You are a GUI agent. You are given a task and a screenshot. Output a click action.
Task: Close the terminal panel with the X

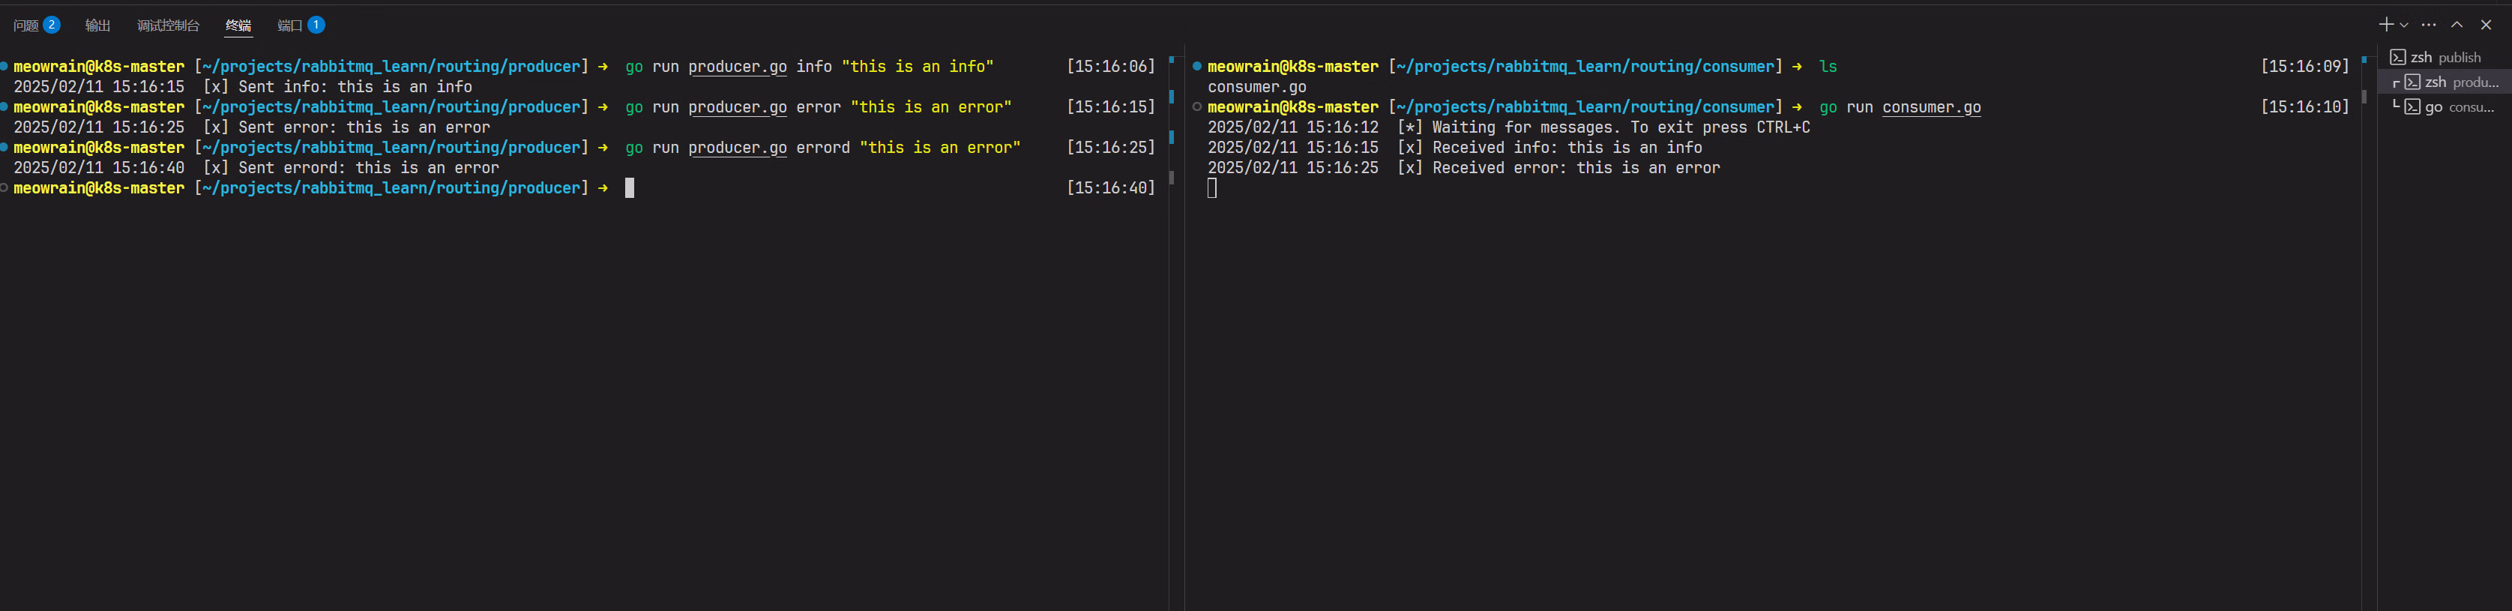tap(2486, 24)
